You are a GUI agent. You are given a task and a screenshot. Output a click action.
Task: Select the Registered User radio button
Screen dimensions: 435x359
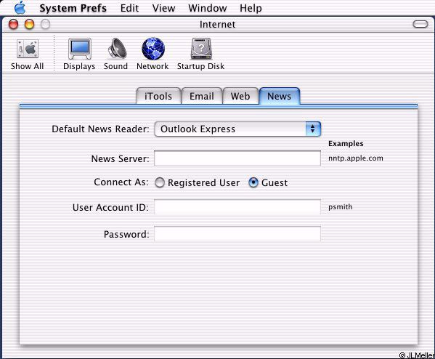click(160, 182)
